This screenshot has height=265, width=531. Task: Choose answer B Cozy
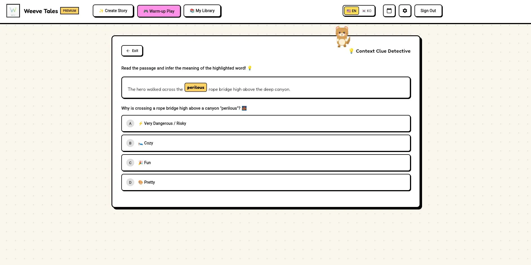click(266, 143)
